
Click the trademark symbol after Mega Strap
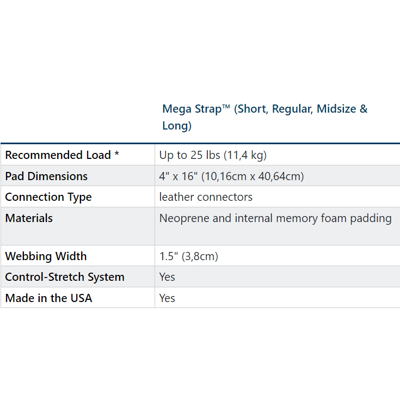point(227,108)
